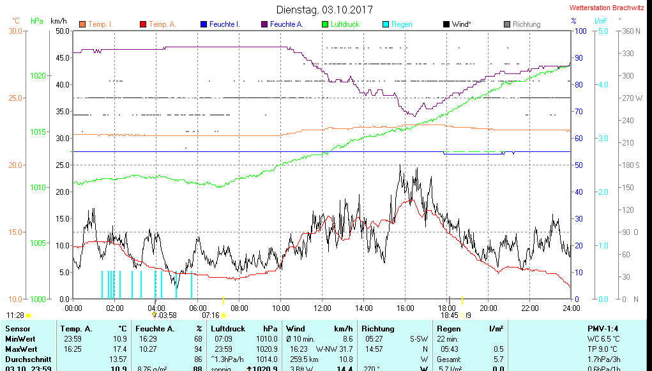652x371 pixels.
Task: Click the cyan Regen legend square
Action: (386, 24)
